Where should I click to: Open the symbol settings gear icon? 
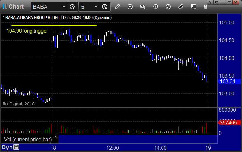click(x=72, y=7)
